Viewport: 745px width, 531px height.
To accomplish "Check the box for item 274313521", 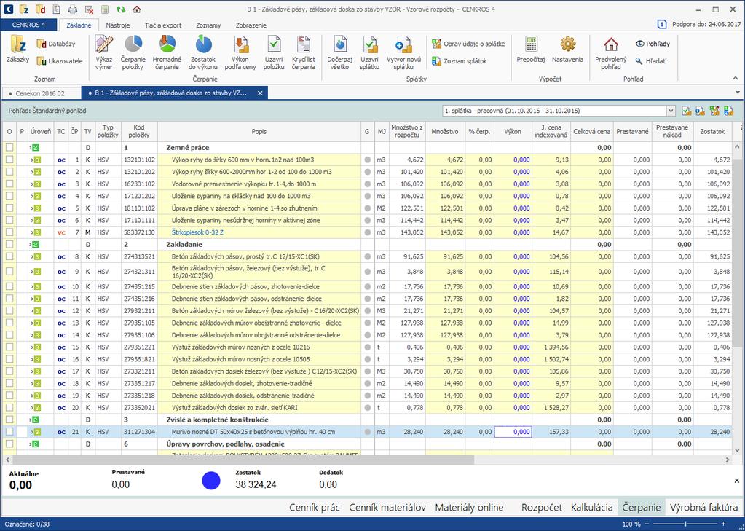I will pyautogui.click(x=9, y=256).
